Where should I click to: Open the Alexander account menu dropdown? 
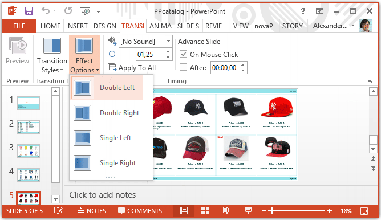coord(334,26)
